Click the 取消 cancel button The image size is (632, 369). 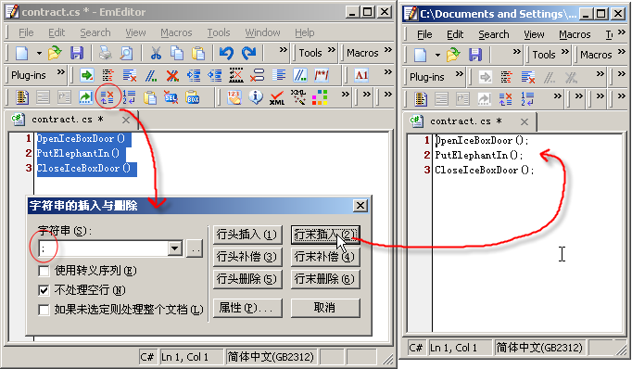click(x=325, y=308)
